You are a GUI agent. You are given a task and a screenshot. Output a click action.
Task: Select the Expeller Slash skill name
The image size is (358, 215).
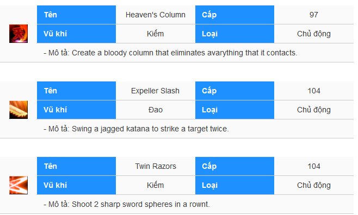tap(155, 91)
